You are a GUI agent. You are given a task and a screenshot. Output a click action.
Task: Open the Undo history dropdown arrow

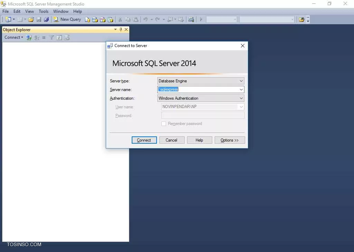click(151, 19)
